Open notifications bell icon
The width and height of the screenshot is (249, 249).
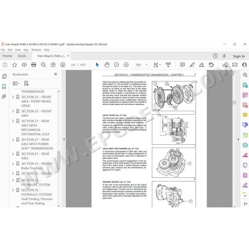(224, 56)
